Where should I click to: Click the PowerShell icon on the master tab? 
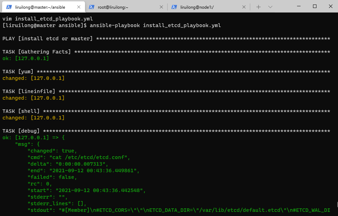[x=9, y=7]
